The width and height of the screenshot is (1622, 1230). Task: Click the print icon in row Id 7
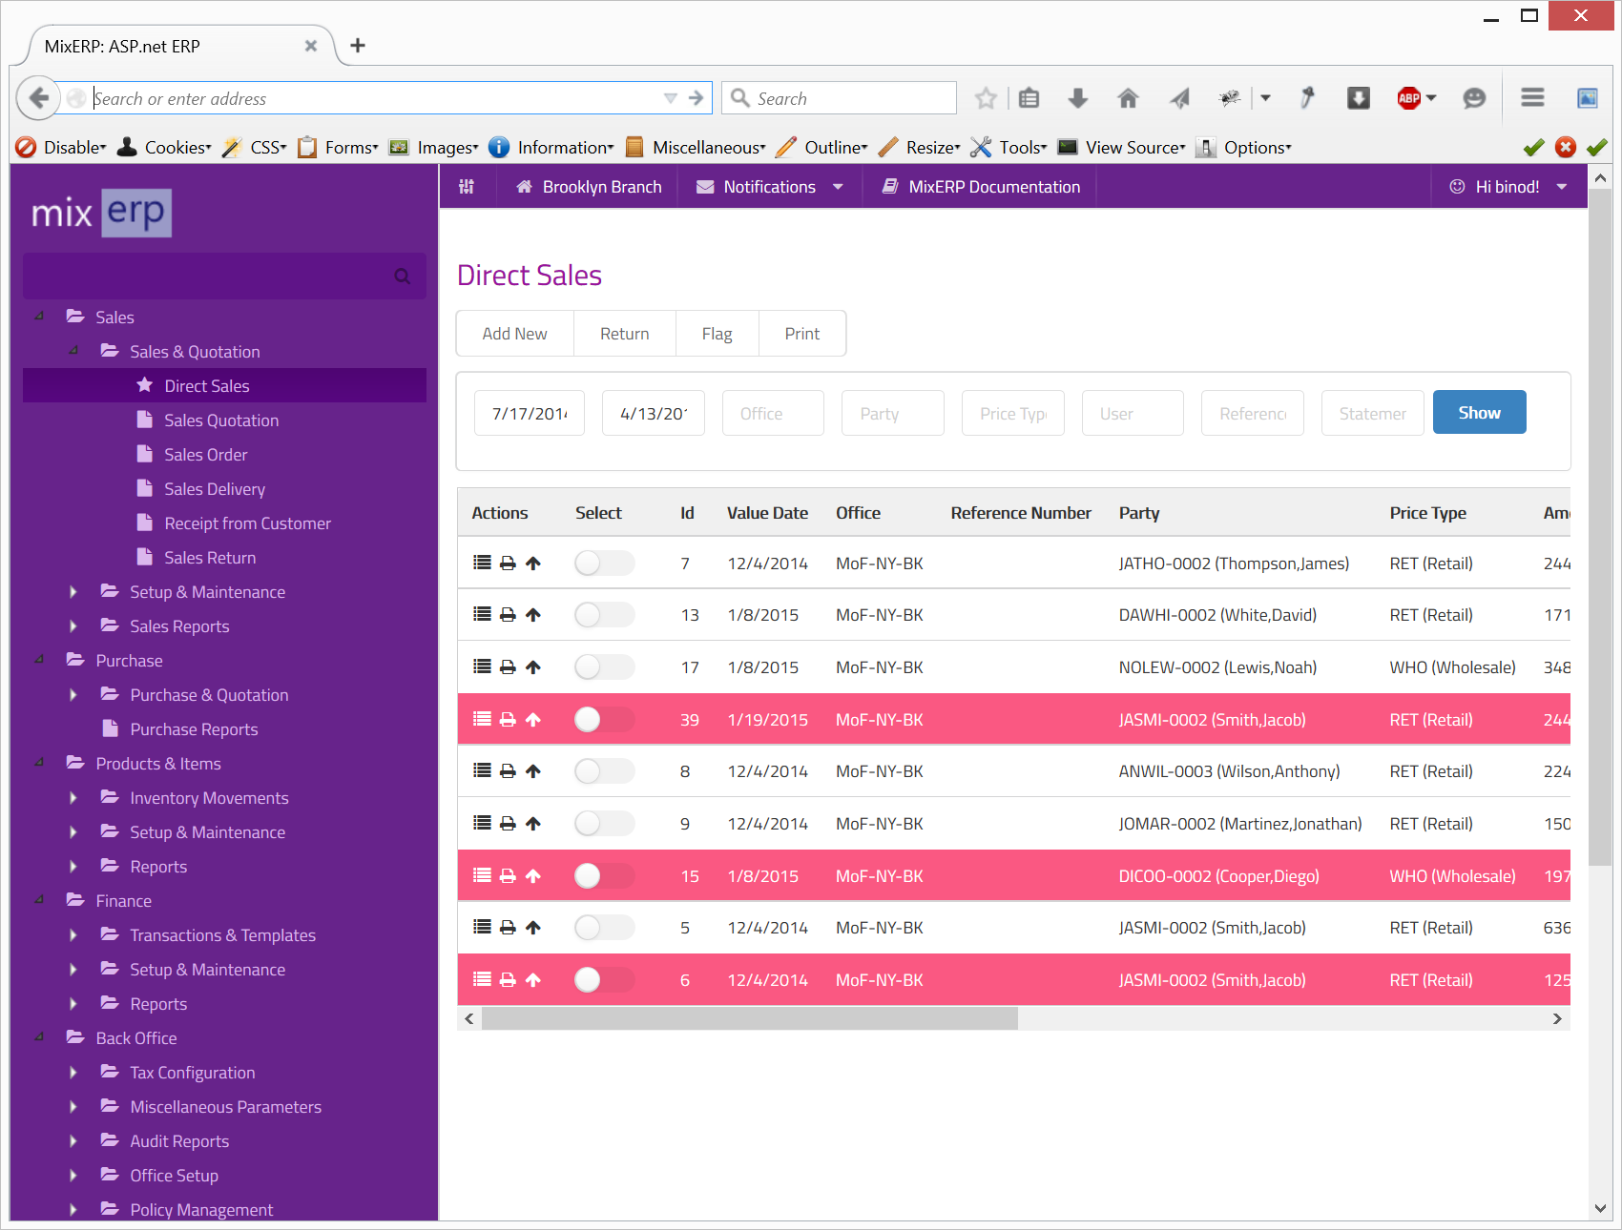tap(508, 564)
